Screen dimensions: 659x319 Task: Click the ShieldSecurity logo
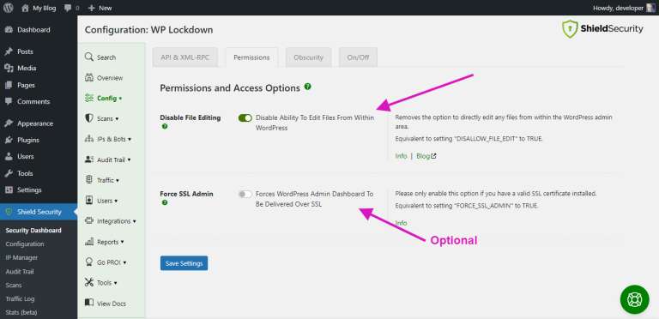pos(602,29)
